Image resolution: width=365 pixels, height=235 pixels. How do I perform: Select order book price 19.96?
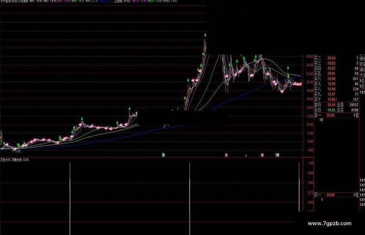pos(331,99)
